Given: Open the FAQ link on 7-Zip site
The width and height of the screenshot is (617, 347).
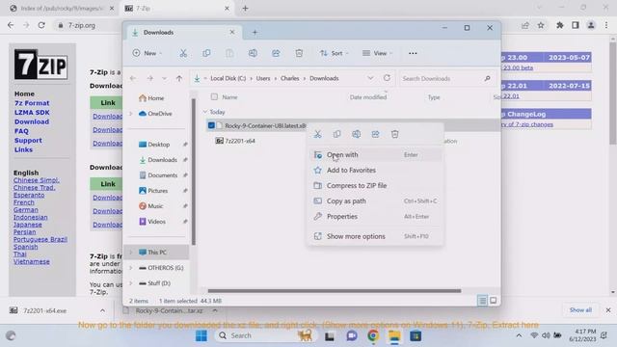Looking at the screenshot, I should [21, 131].
